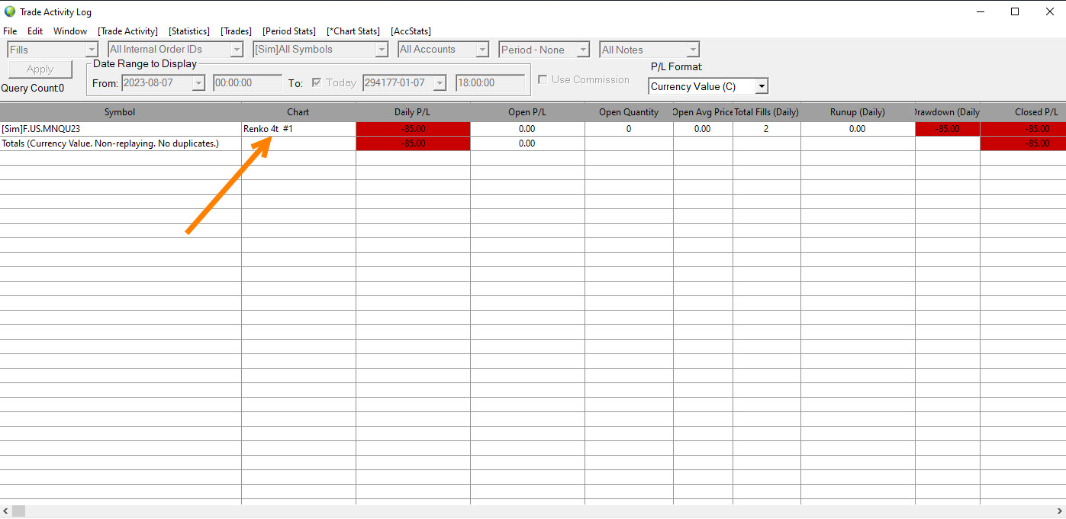Click the Runup (Daily) column header
The height and width of the screenshot is (519, 1066).
tap(858, 112)
